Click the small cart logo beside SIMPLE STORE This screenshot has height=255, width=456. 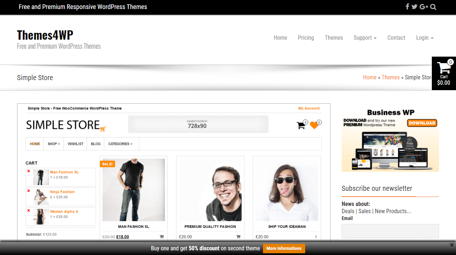click(x=103, y=129)
